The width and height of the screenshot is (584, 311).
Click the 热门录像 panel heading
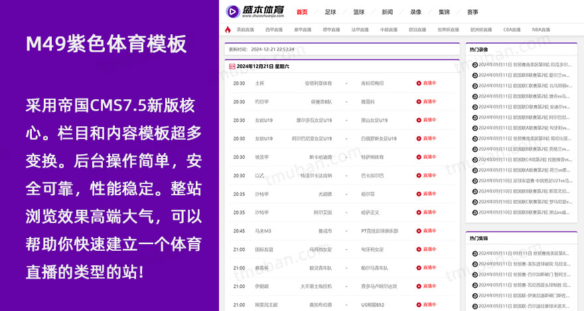(478, 50)
